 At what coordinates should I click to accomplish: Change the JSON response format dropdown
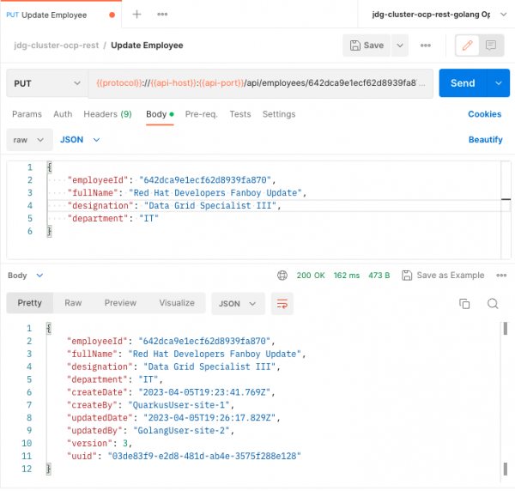pos(238,303)
